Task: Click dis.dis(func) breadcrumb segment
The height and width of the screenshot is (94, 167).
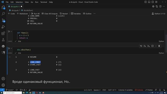Action: [28, 10]
